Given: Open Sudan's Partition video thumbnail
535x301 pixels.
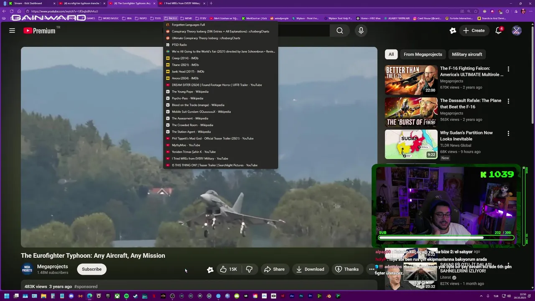Looking at the screenshot, I should (411, 144).
